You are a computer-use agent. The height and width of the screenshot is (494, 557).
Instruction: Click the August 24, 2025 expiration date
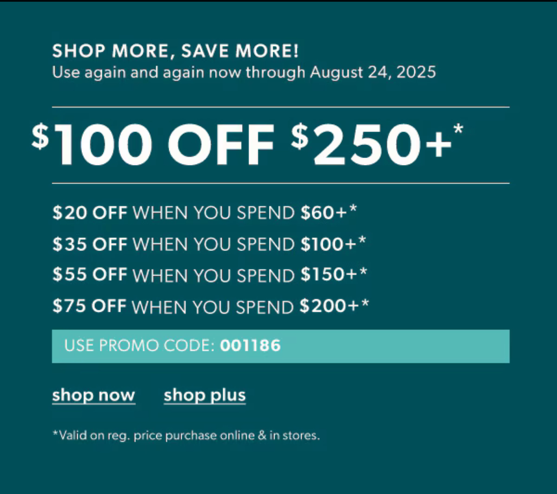[x=373, y=72]
